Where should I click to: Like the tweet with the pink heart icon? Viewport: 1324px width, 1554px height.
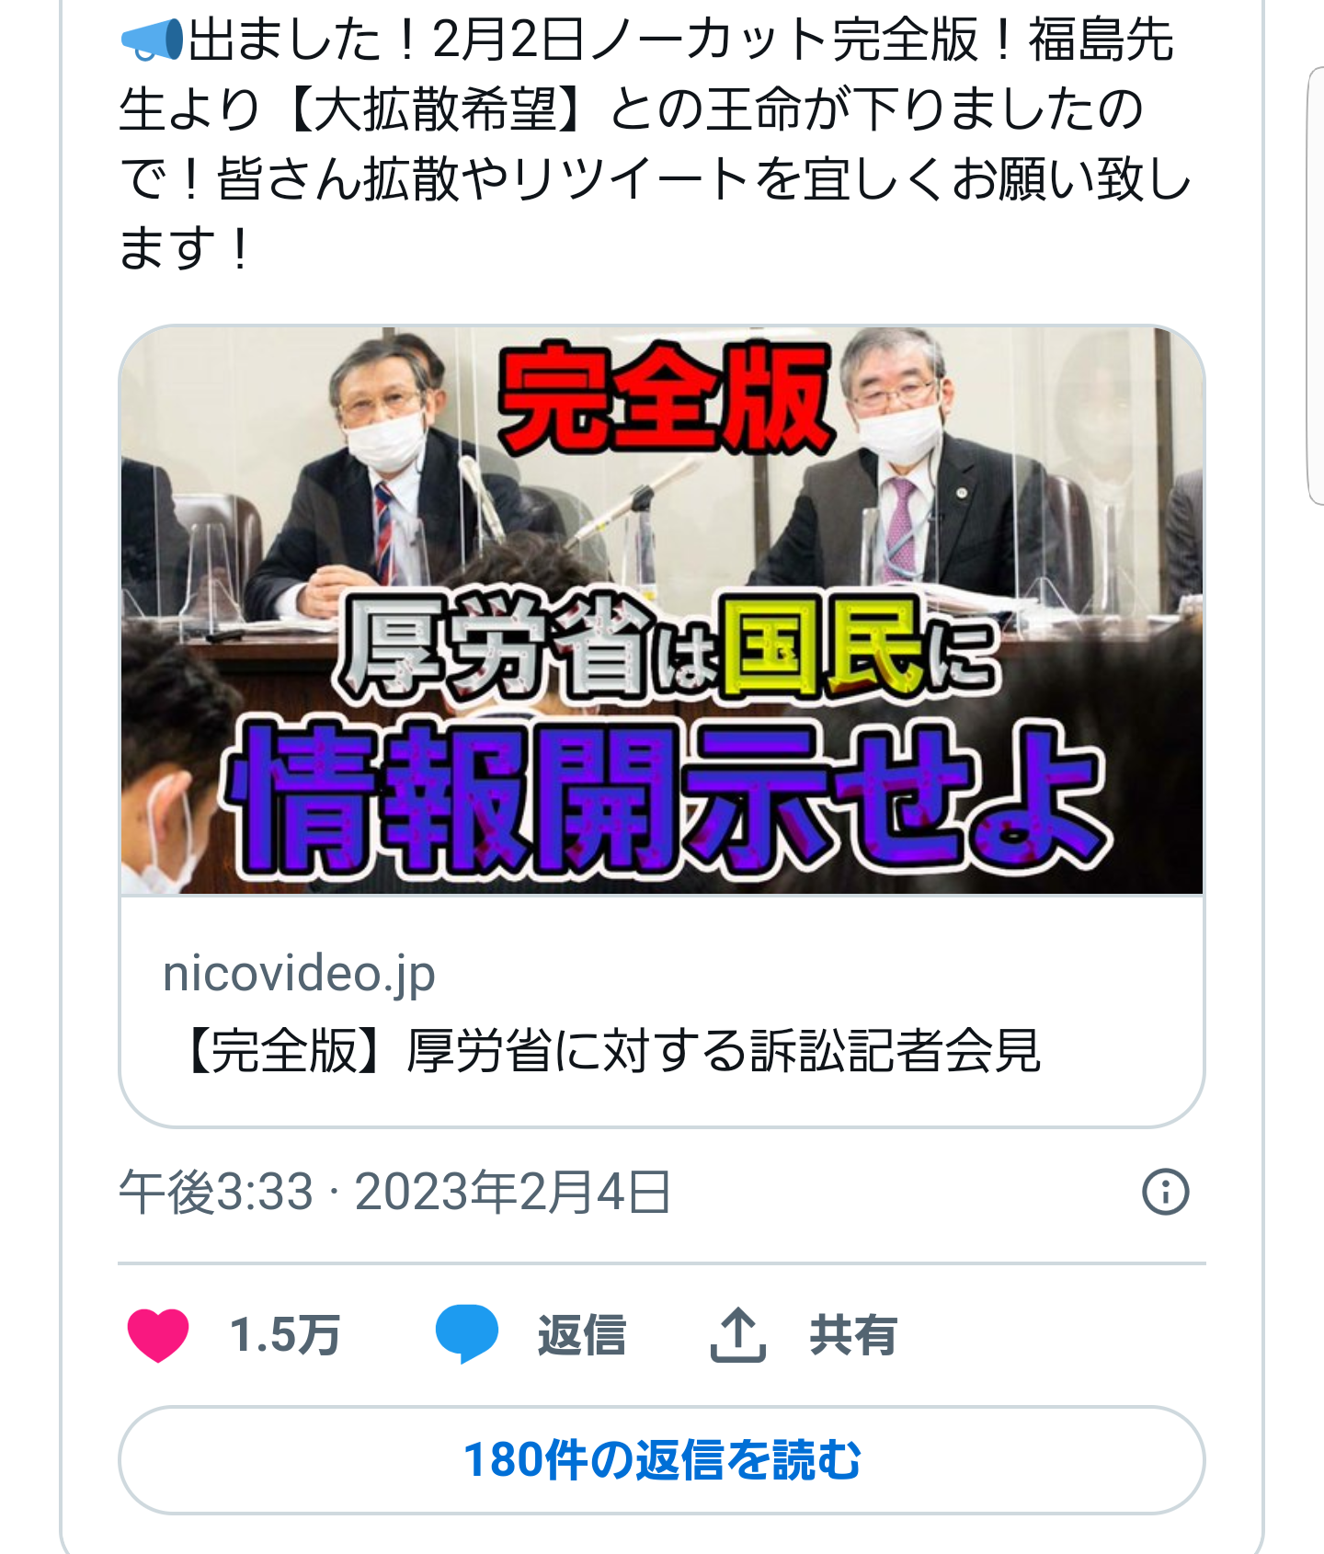(x=158, y=1334)
